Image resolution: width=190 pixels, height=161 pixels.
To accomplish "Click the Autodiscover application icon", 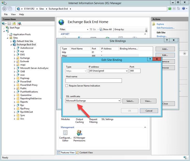I will click(18, 48).
